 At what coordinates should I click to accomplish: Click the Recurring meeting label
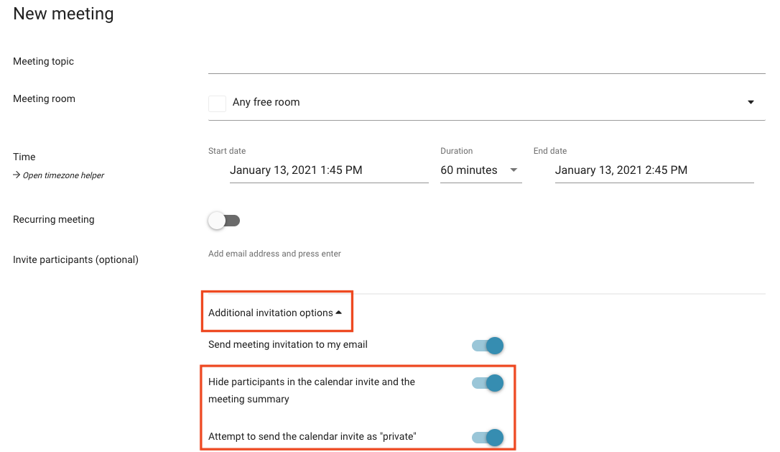tap(54, 219)
